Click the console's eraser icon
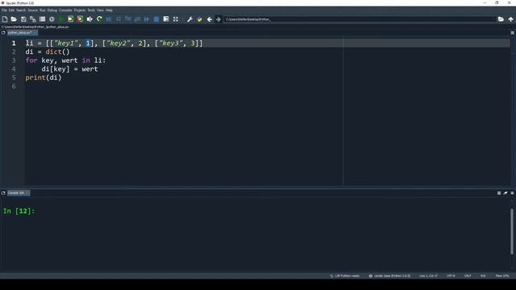The image size is (516, 290). tap(506, 193)
